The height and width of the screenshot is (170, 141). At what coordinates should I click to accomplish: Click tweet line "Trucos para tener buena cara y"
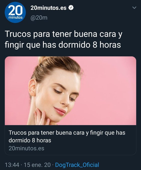click(x=63, y=34)
